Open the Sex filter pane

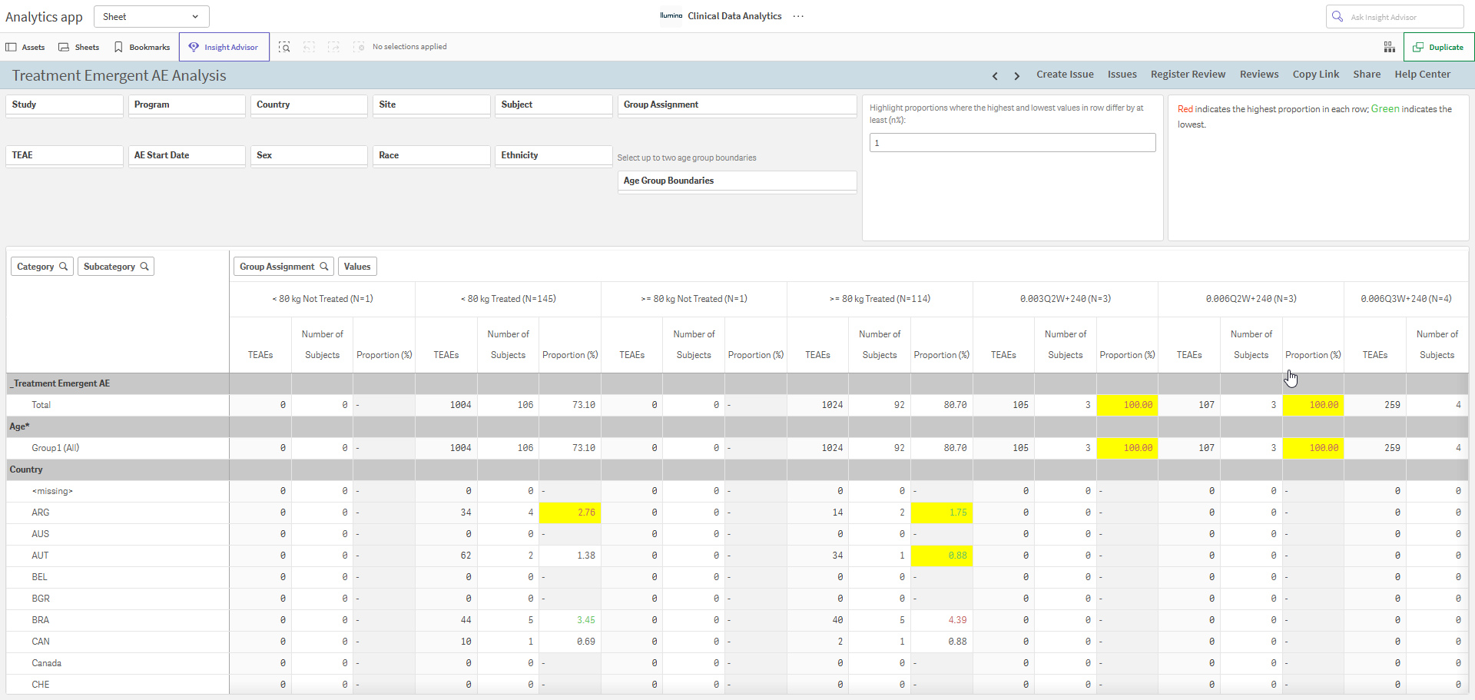(x=309, y=156)
